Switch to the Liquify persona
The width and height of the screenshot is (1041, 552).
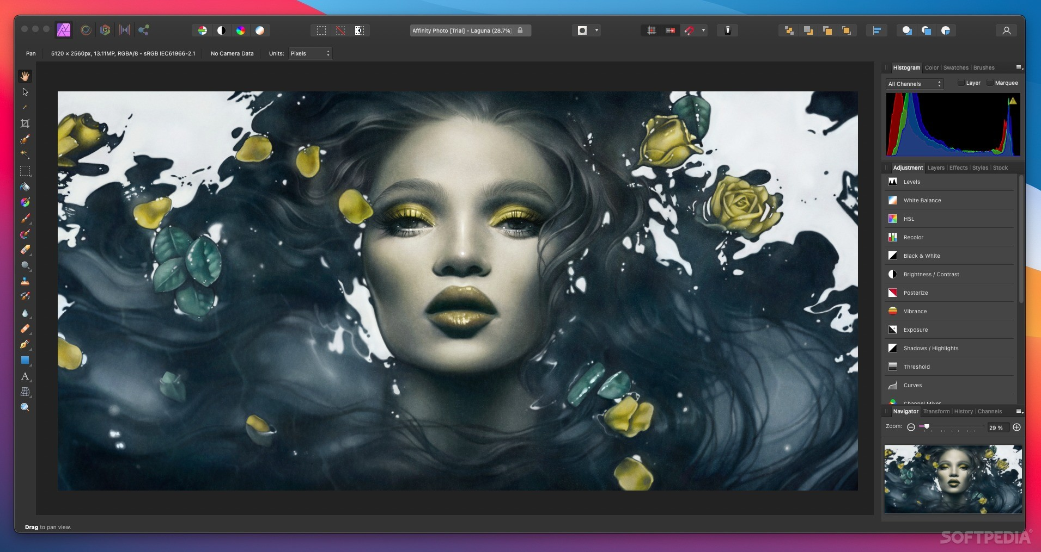pos(86,30)
